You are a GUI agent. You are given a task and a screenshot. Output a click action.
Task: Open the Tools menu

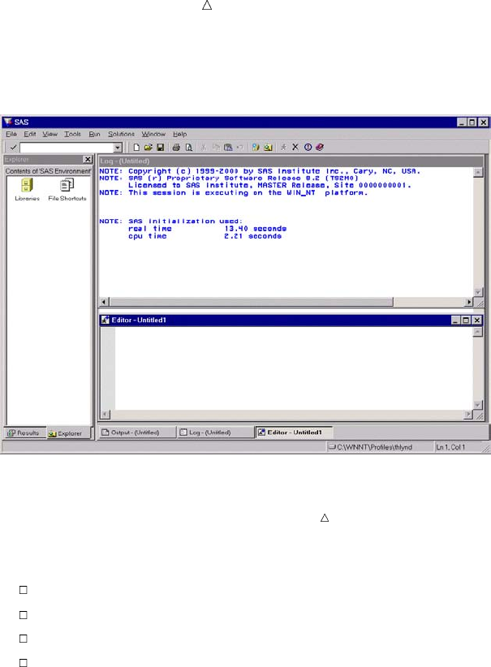coord(72,134)
